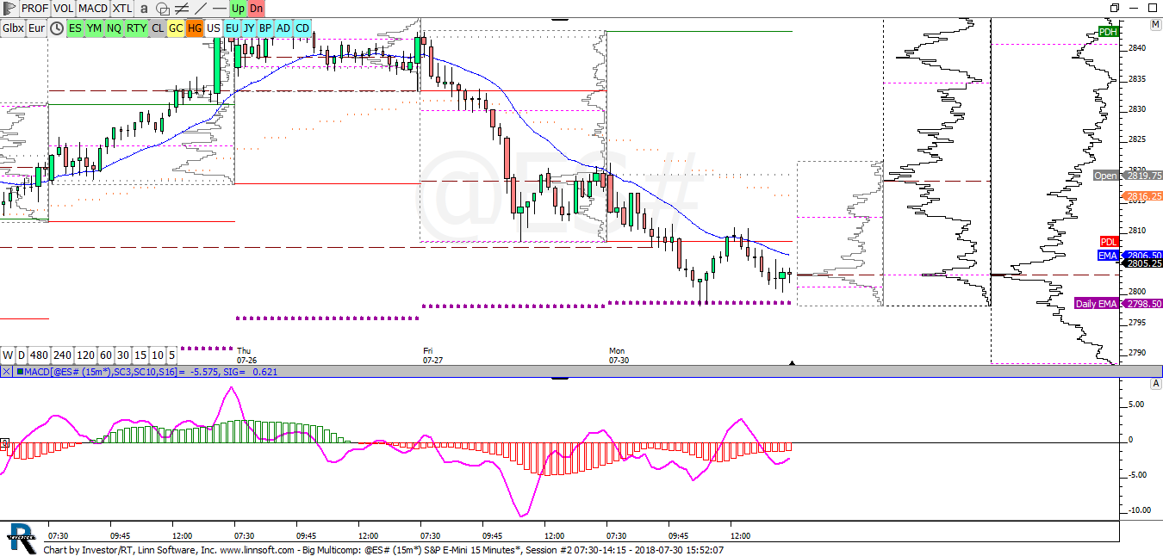Switch chart to CD Canadian dollar
Screen dimensions: 1163x556
(302, 28)
